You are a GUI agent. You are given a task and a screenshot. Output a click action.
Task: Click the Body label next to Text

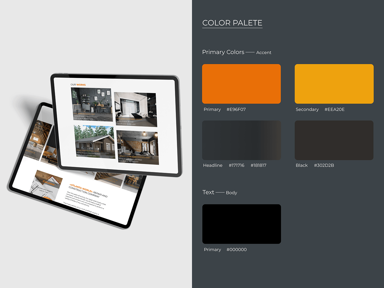[x=231, y=193]
